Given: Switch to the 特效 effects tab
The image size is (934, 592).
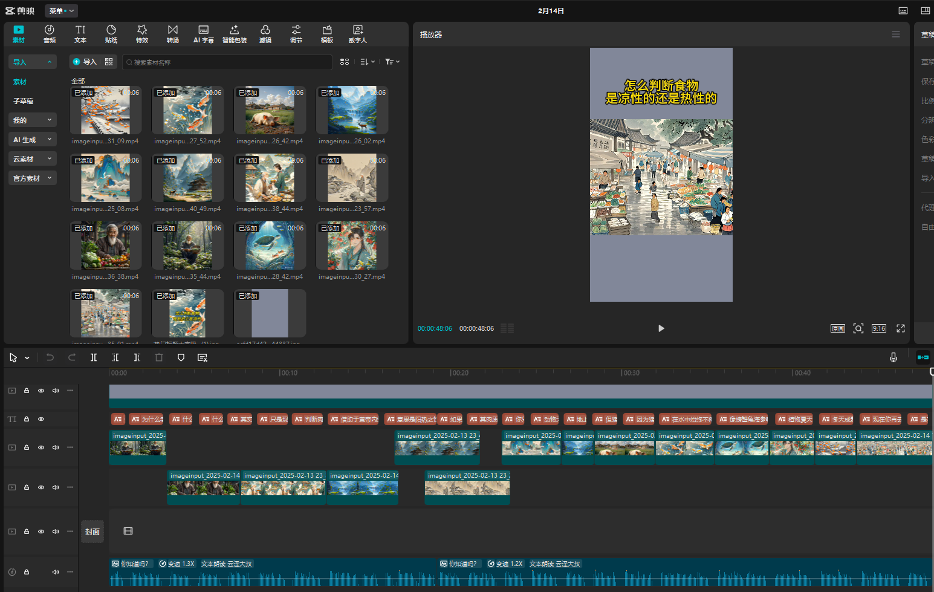Looking at the screenshot, I should coord(142,34).
